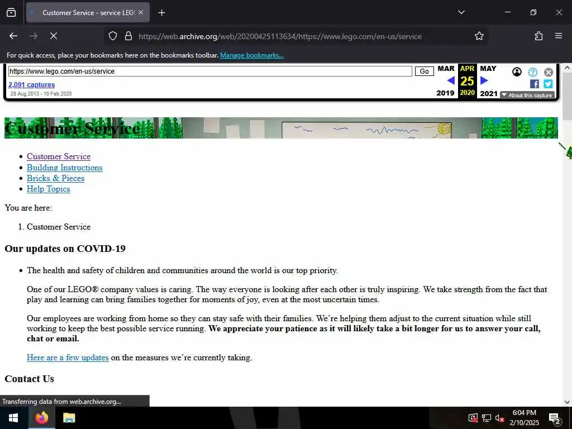Image resolution: width=572 pixels, height=429 pixels.
Task: Open Bricks & Pieces link
Action: pos(55,178)
